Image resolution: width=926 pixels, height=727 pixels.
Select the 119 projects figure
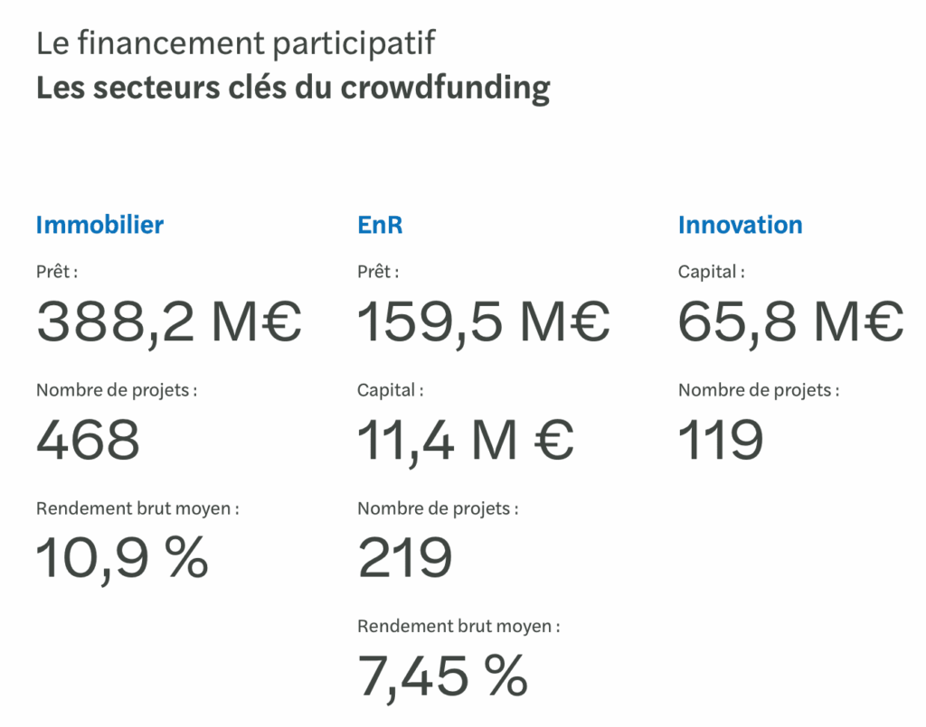coord(721,440)
